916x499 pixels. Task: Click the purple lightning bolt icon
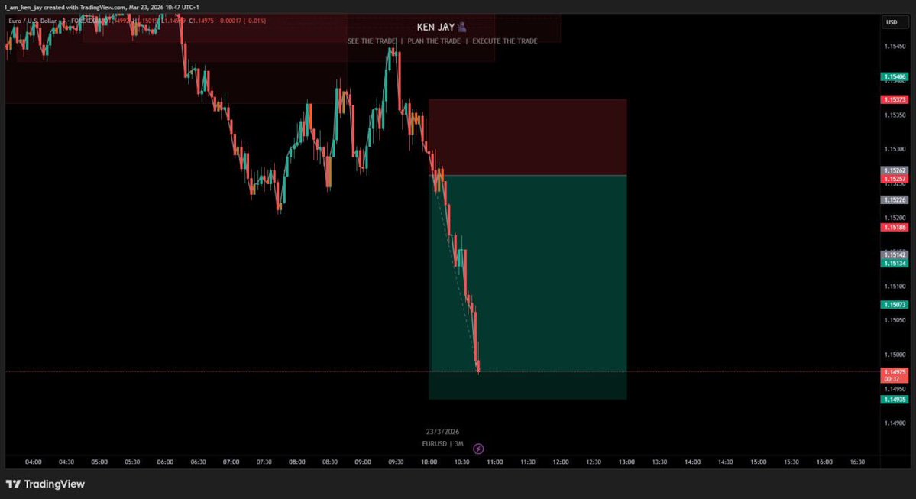pyautogui.click(x=479, y=449)
